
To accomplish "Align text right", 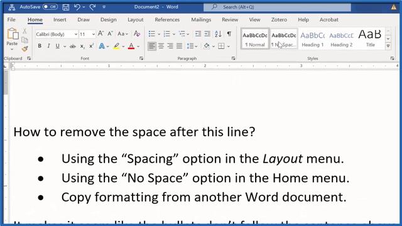I will click(x=170, y=46).
